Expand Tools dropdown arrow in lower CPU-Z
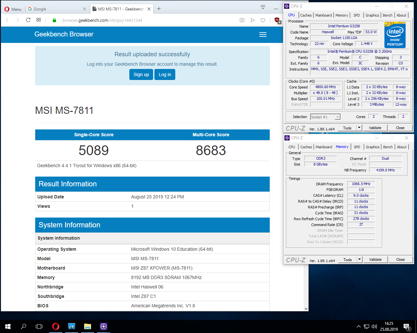Screen dimensions: 417x333 coord(359,260)
